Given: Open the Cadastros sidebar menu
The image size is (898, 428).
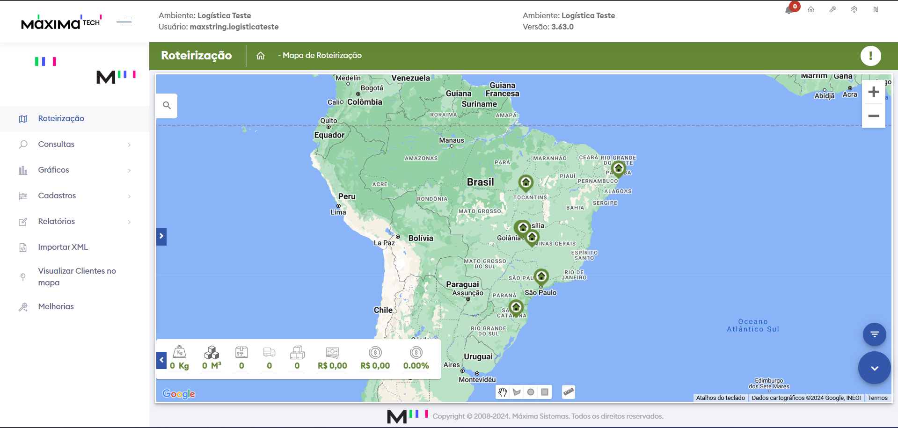Looking at the screenshot, I should click(74, 196).
